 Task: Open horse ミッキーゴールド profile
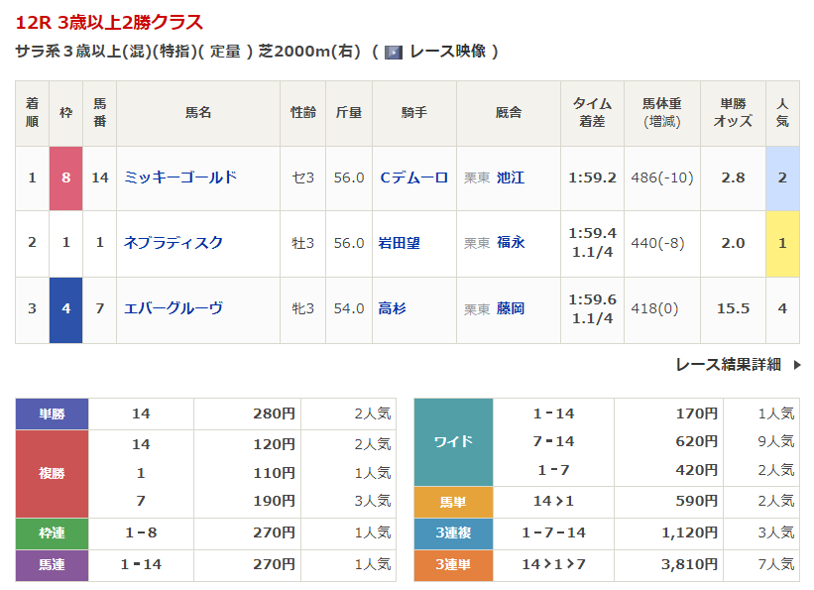[x=180, y=177]
